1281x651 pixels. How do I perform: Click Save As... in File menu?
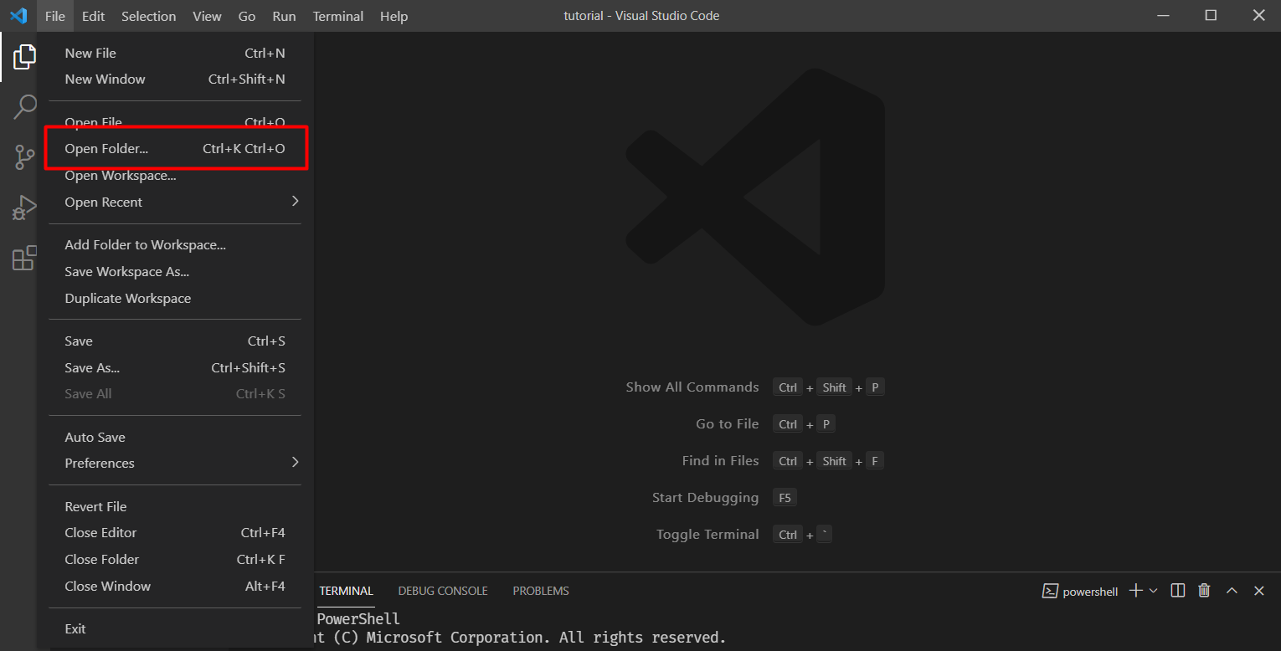tap(175, 368)
